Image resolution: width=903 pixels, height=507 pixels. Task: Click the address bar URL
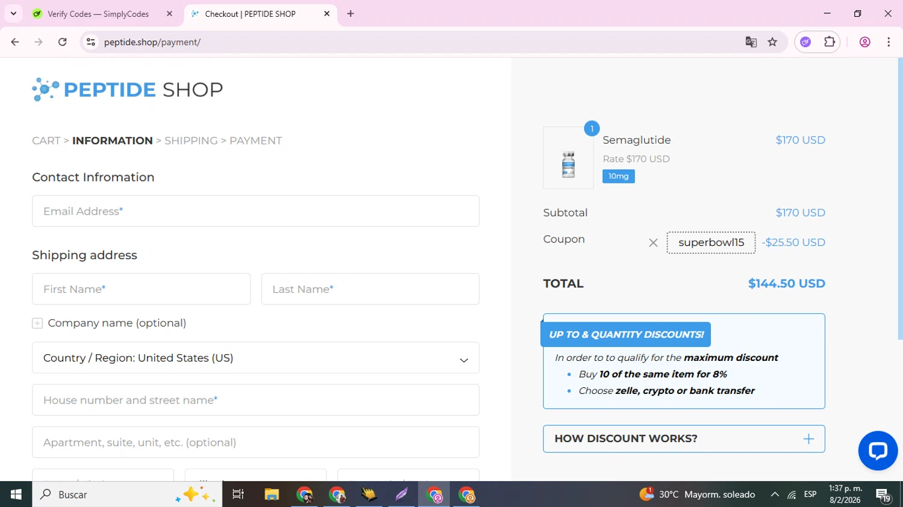[x=152, y=42]
